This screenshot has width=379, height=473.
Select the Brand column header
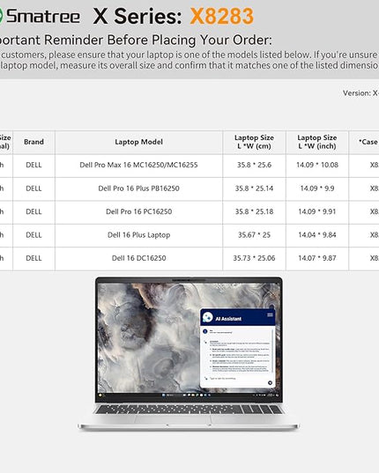pos(33,142)
